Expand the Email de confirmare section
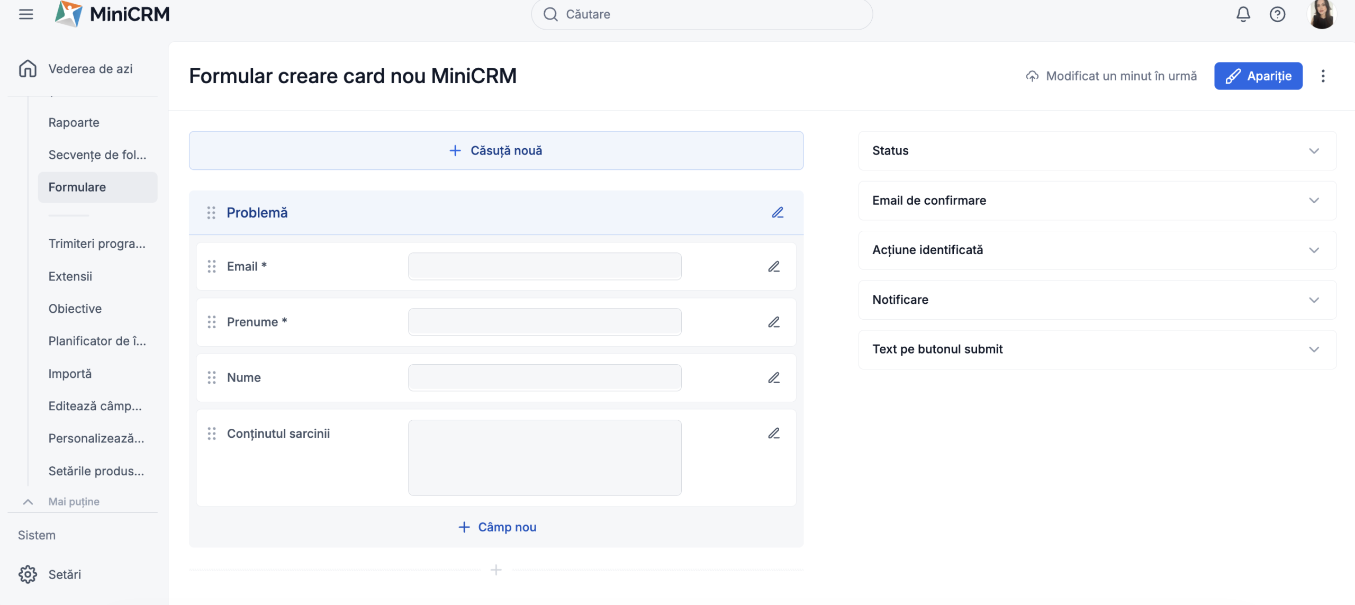 tap(1097, 201)
